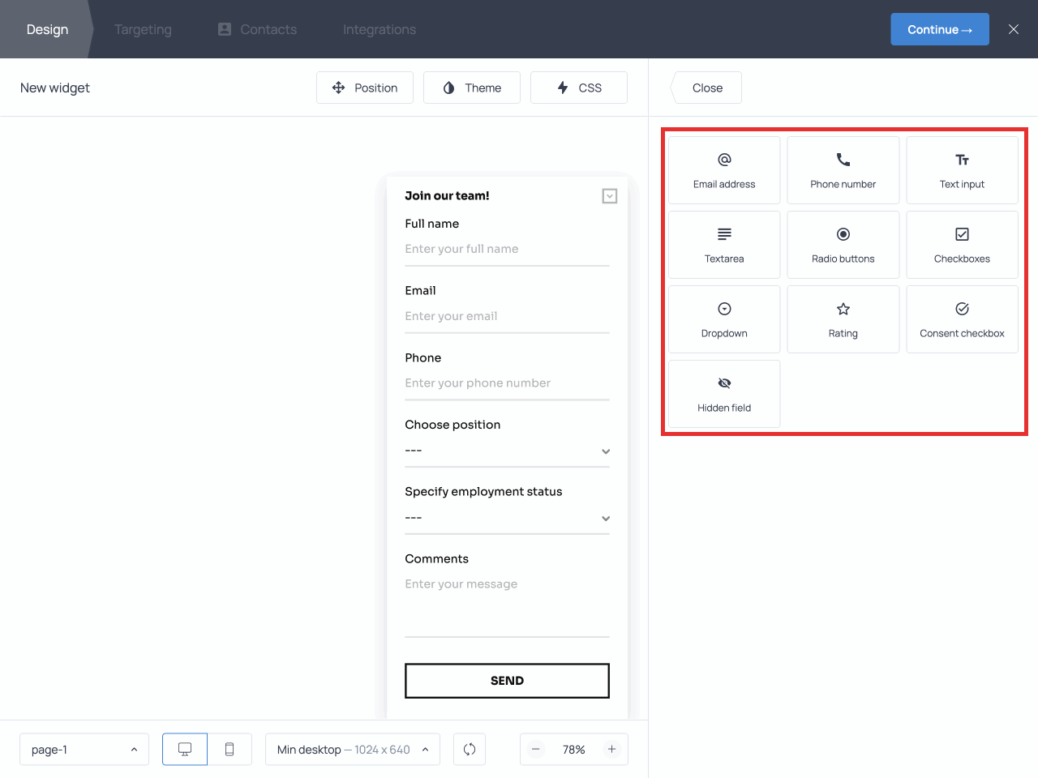Click the Continue button

click(939, 28)
